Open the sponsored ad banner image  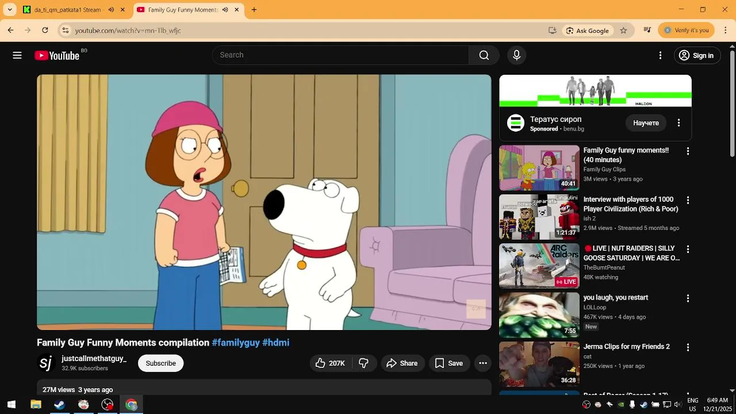(595, 91)
